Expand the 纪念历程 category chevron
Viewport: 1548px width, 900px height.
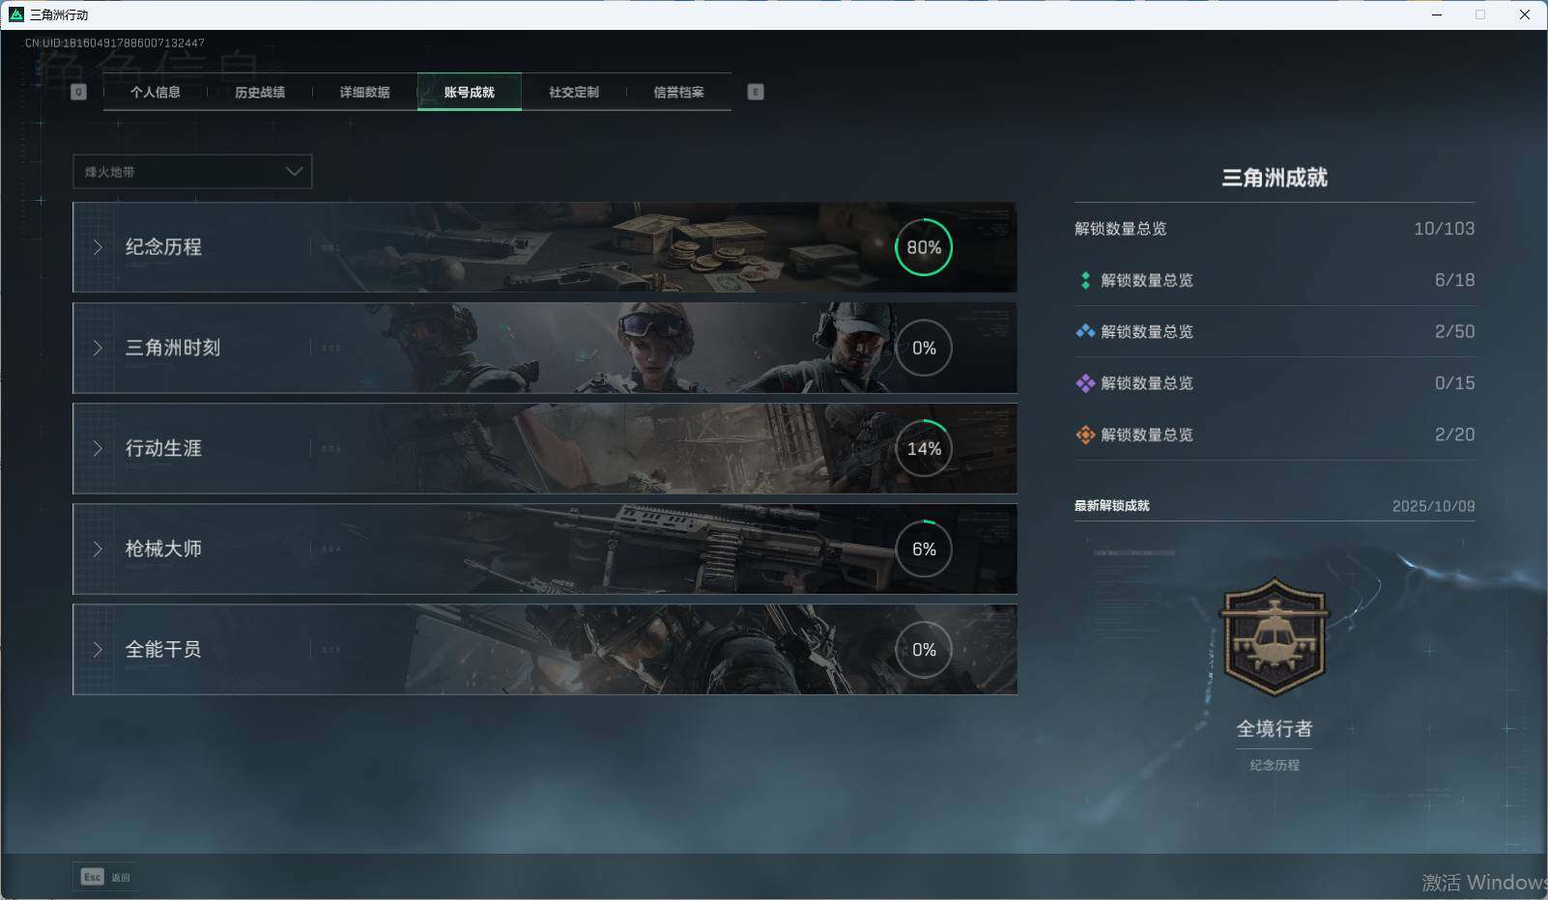98,247
